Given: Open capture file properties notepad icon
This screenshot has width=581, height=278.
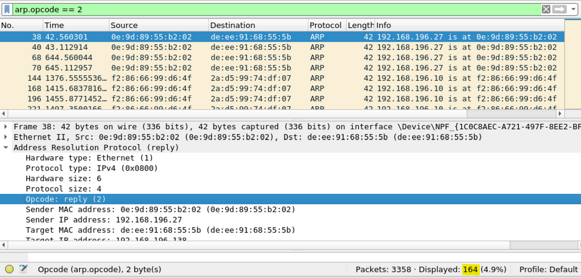Looking at the screenshot, I should (x=23, y=269).
